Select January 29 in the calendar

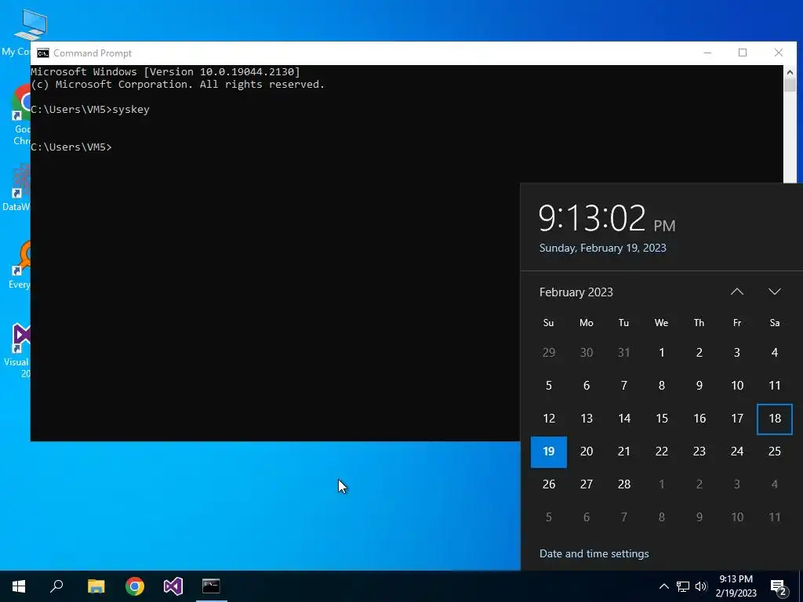[548, 353]
